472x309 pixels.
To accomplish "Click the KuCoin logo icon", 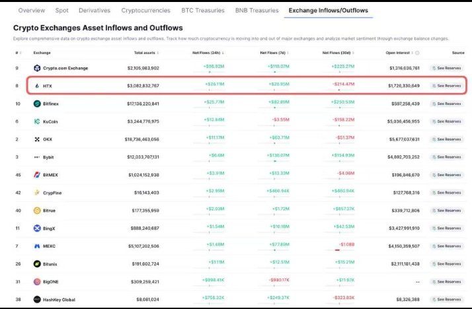I will coord(37,121).
